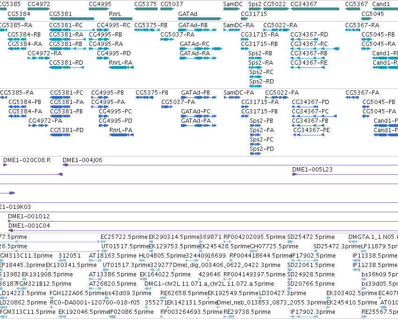
Task: Select clone DME1-005L23
Action: click(312, 170)
